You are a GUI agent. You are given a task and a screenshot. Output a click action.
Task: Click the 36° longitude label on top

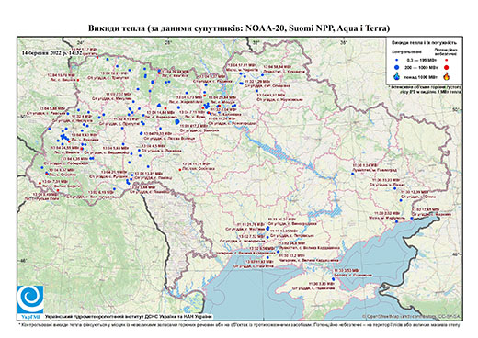(x=344, y=42)
